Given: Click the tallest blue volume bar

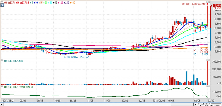Looking at the screenshot, I should [x=186, y=78].
